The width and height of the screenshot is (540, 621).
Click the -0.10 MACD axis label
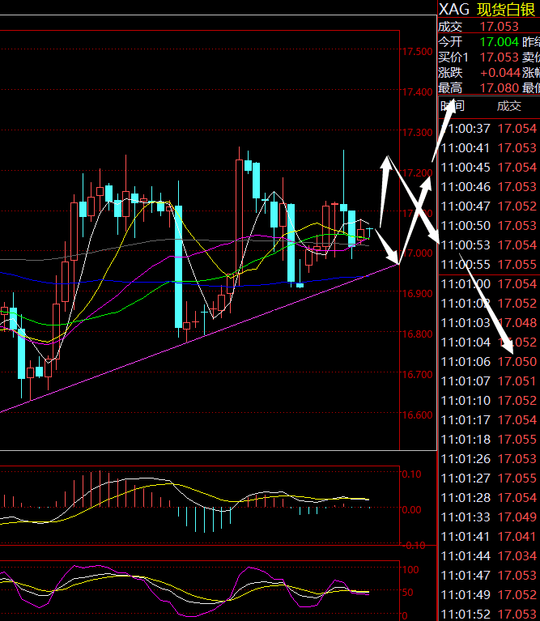coord(415,546)
